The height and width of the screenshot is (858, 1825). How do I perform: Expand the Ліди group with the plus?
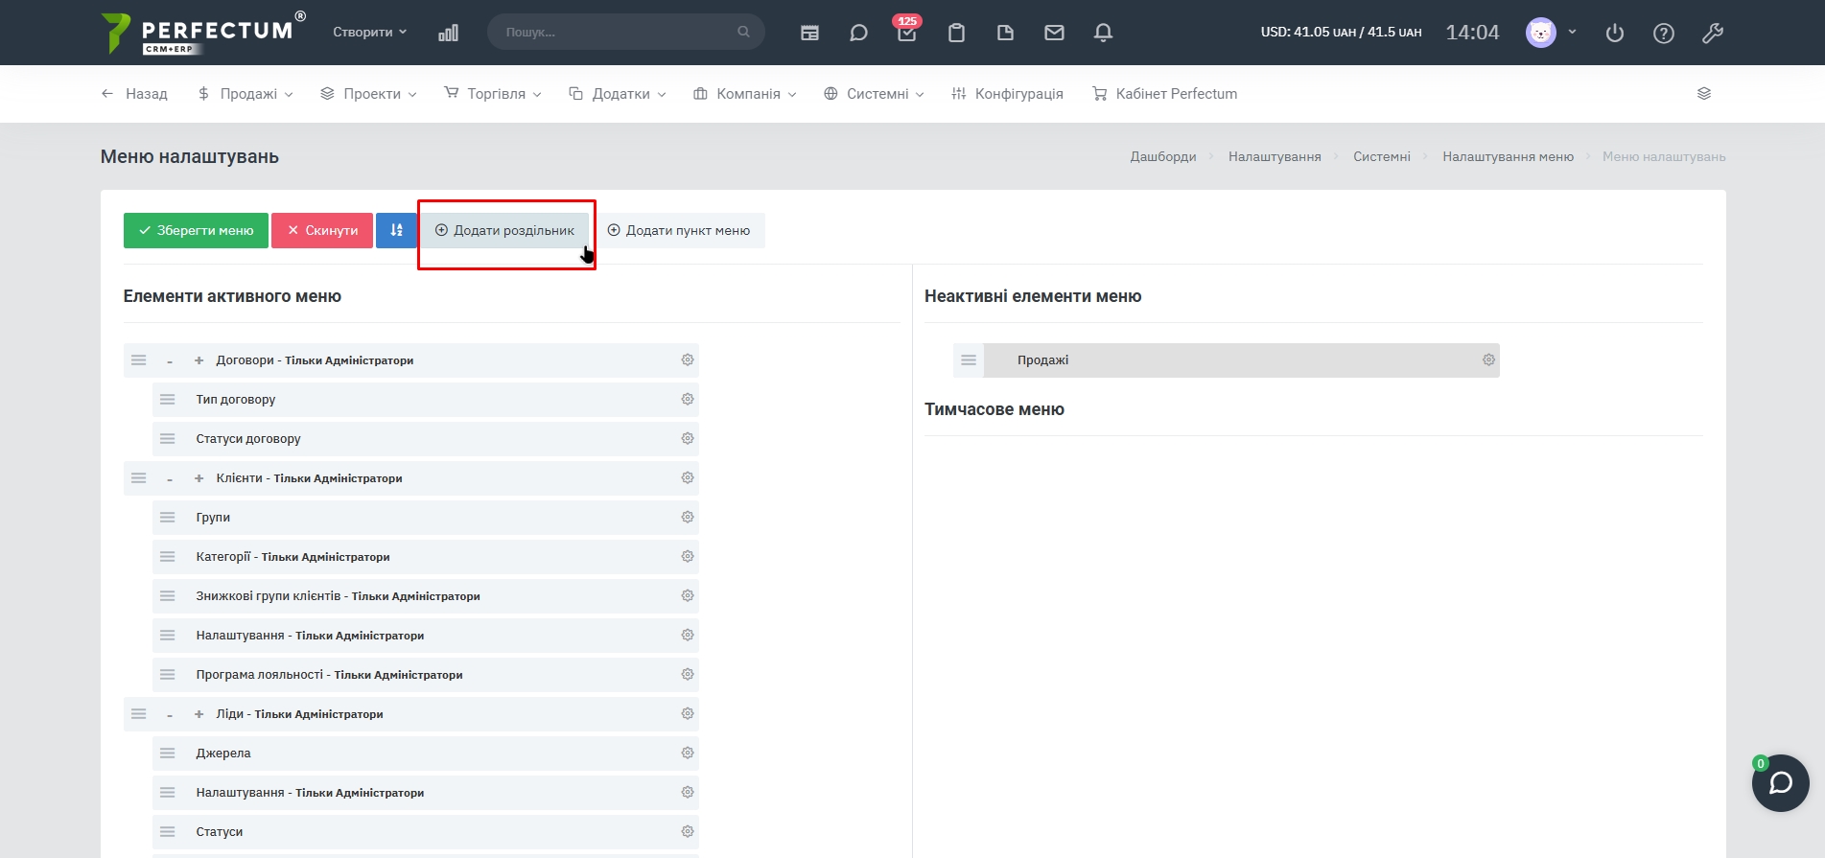tap(199, 714)
